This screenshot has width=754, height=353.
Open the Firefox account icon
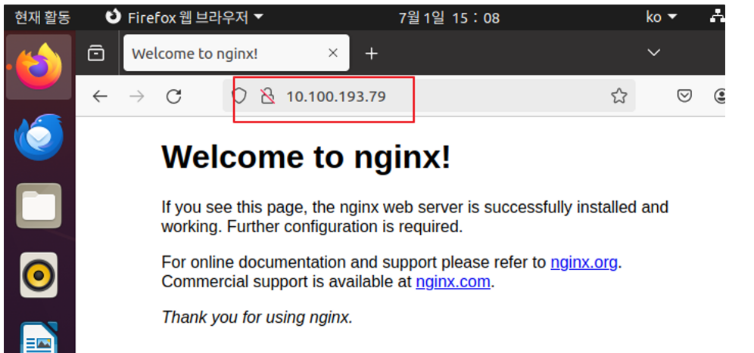pos(719,96)
